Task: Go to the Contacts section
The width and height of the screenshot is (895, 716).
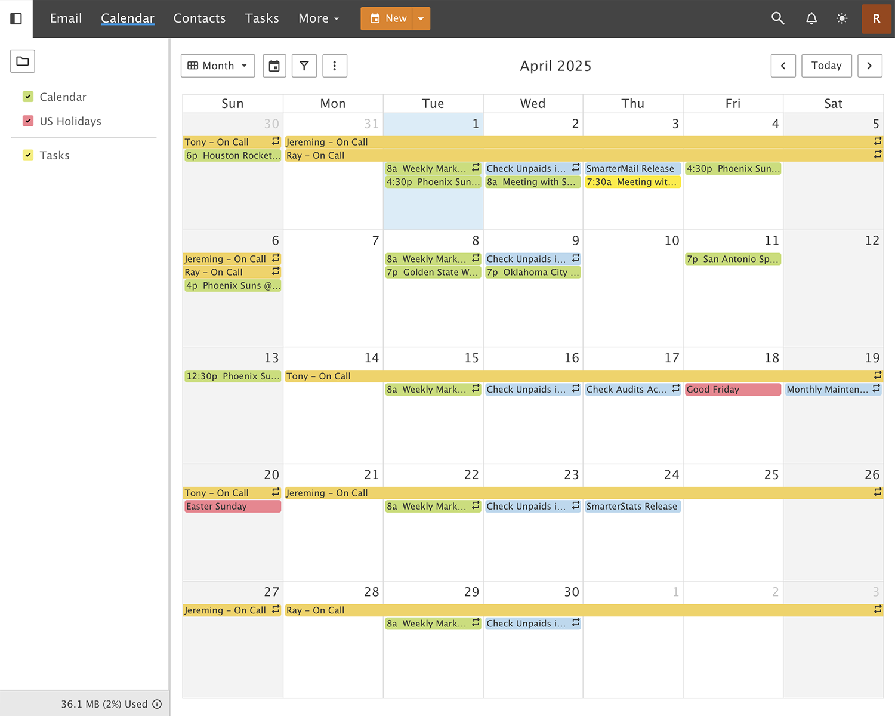Action: tap(199, 18)
